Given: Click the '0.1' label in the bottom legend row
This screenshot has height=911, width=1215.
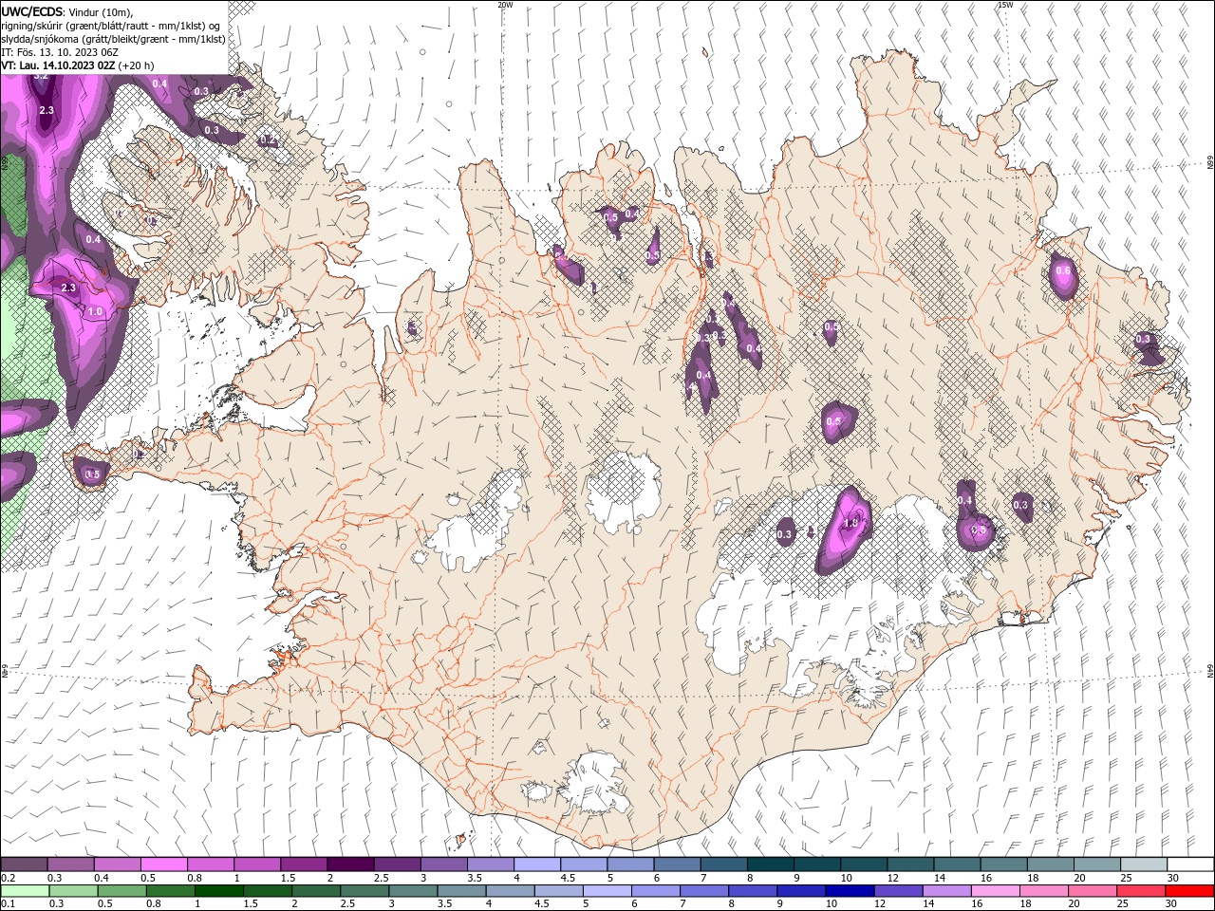Looking at the screenshot, I should coord(9,904).
